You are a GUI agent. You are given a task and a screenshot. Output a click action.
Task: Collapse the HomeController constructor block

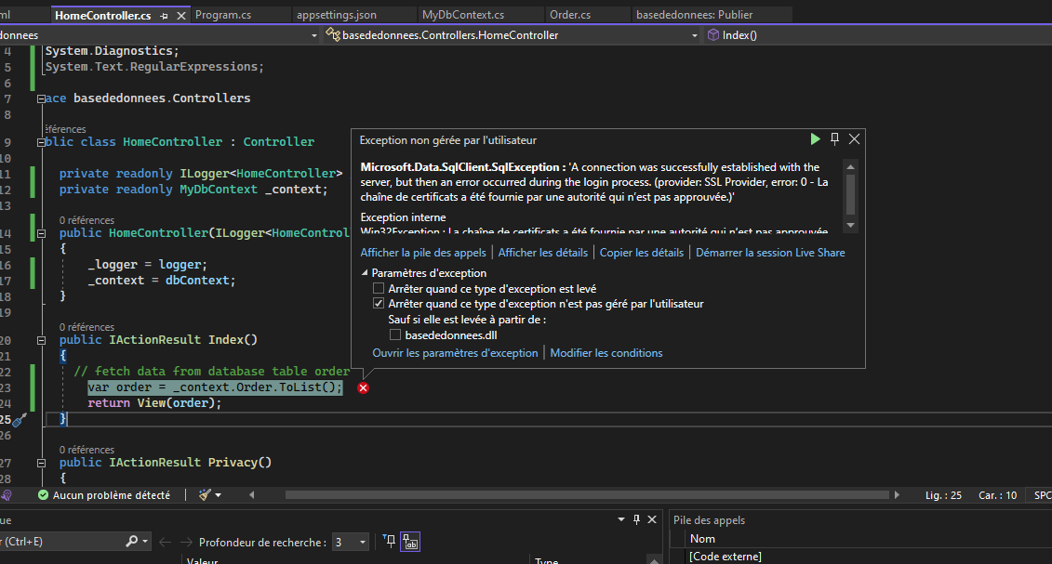coord(41,233)
